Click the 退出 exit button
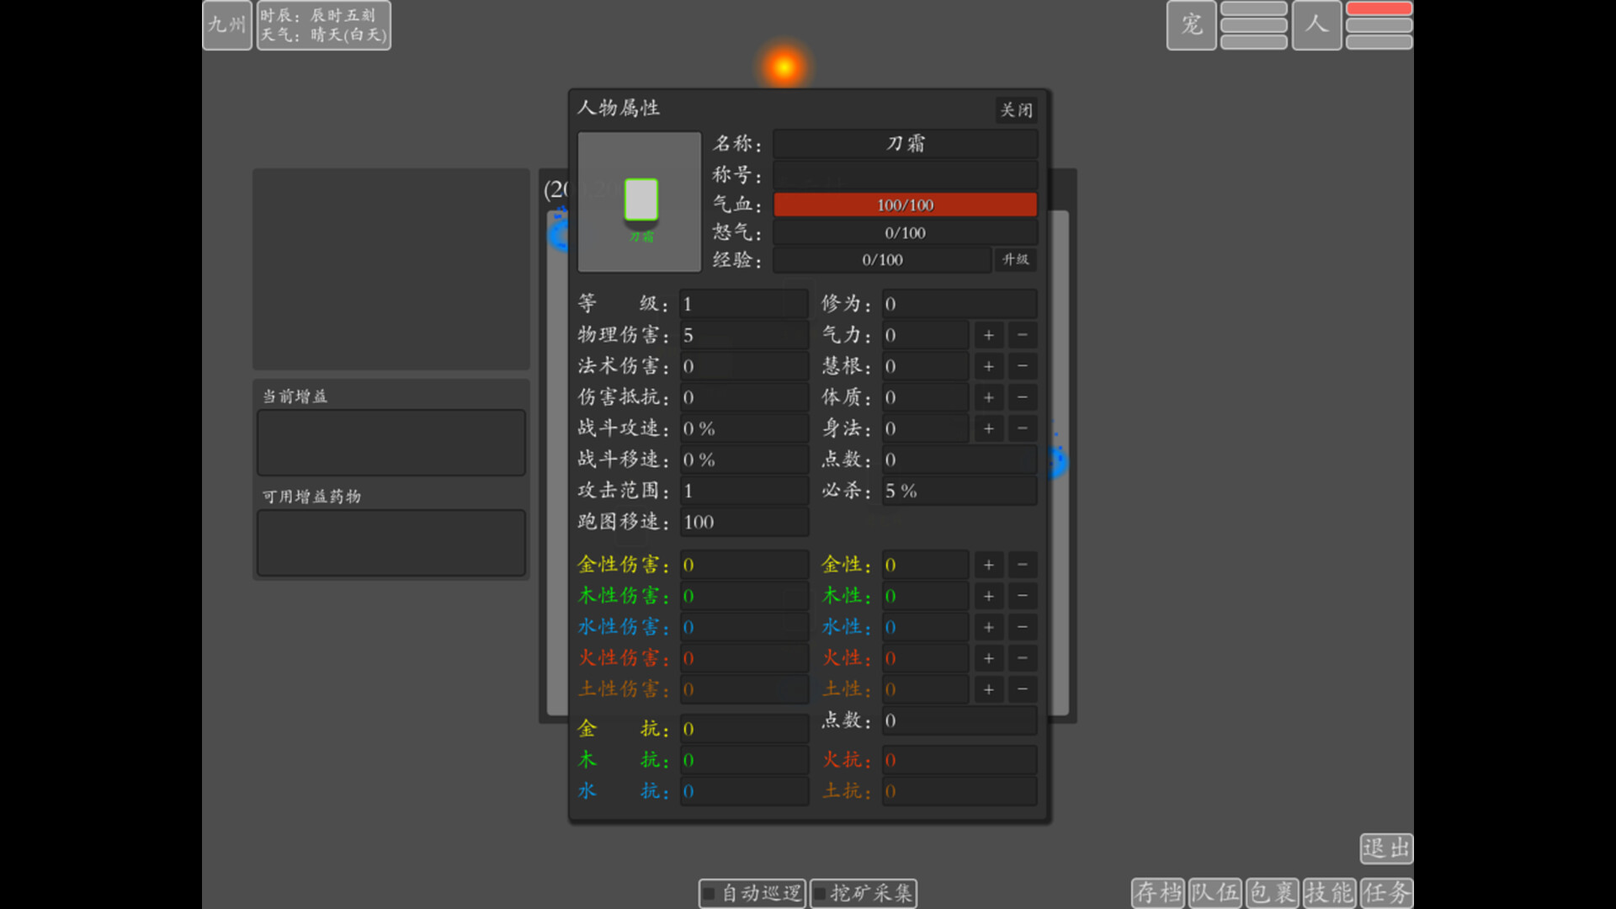This screenshot has height=909, width=1616. tap(1385, 849)
